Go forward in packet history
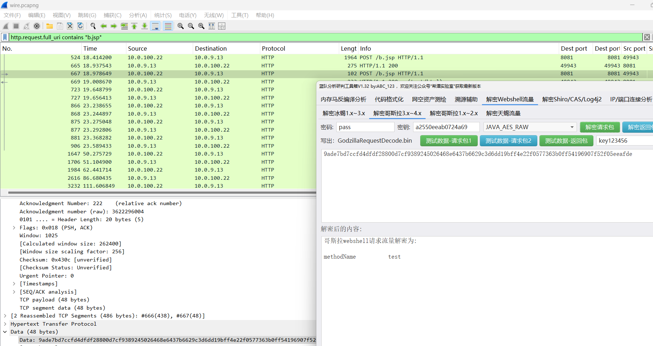653x346 pixels. (114, 26)
